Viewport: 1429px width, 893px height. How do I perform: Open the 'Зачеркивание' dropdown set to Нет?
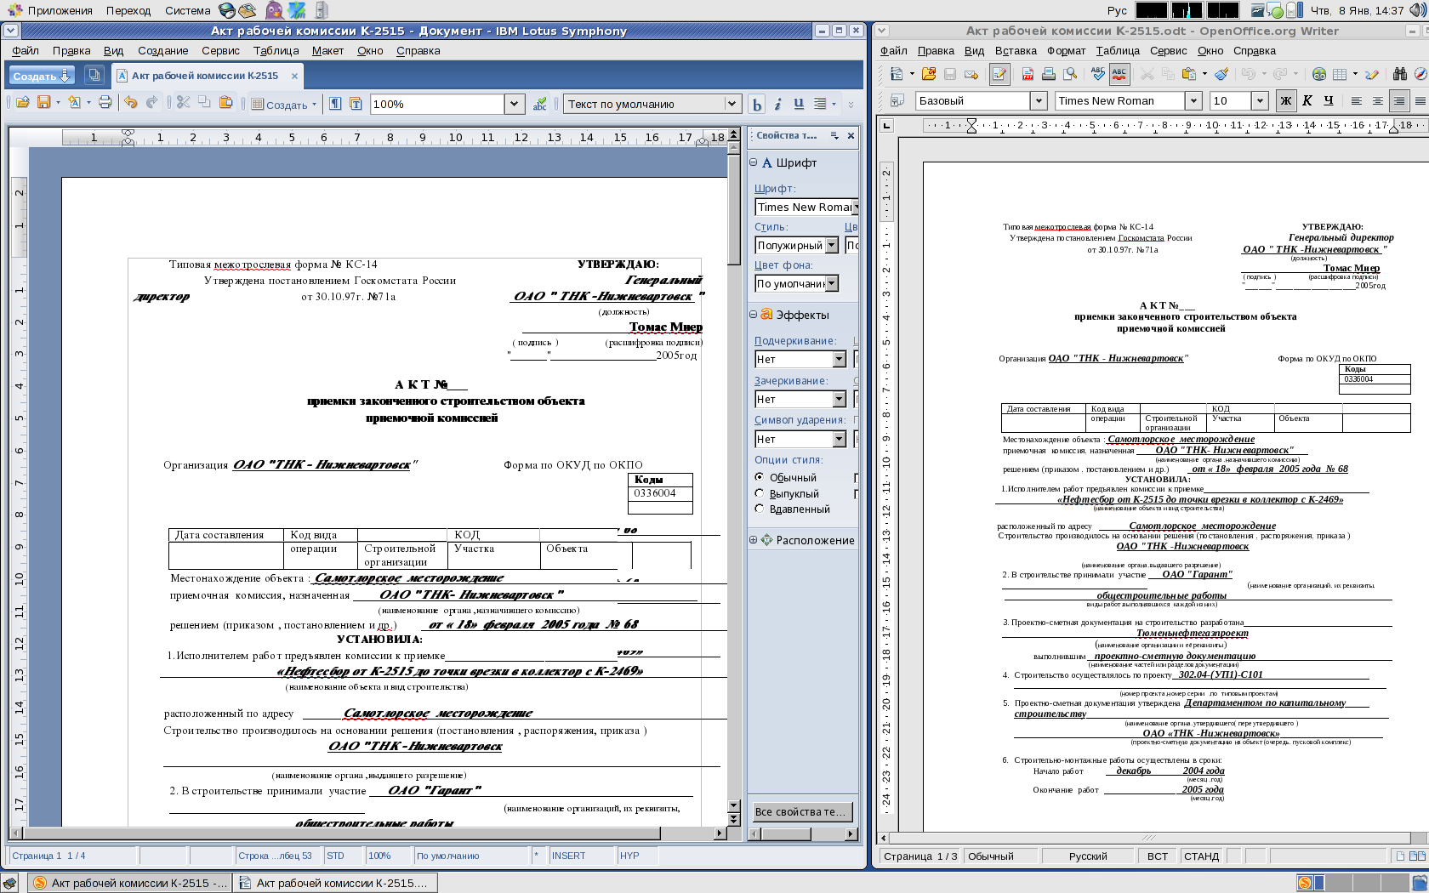[840, 399]
